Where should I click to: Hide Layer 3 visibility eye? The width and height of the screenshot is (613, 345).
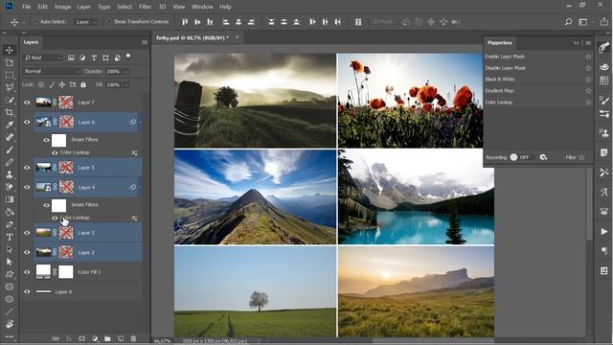(27, 233)
